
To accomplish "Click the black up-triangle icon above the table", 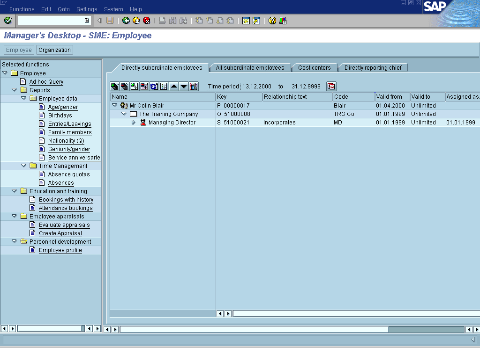I will [x=174, y=87].
